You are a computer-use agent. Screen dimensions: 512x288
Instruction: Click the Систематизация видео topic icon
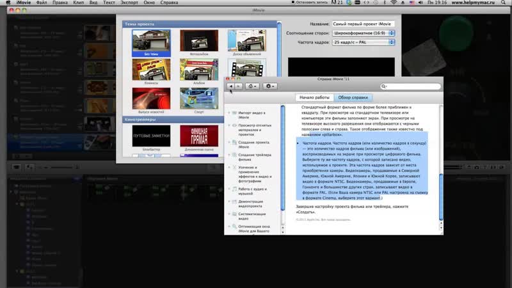pos(234,214)
